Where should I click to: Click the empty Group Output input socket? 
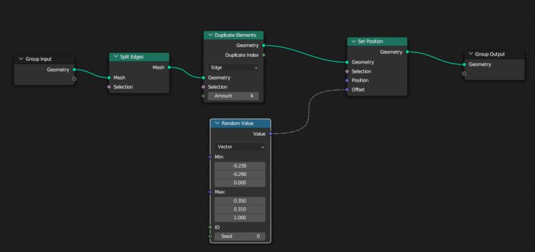tap(464, 74)
